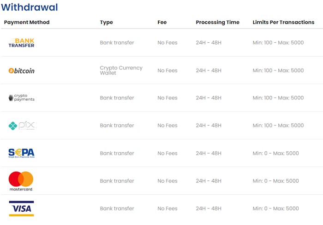The width and height of the screenshot is (323, 225).
Task: Select the Pix row limits text
Action: pos(278,125)
